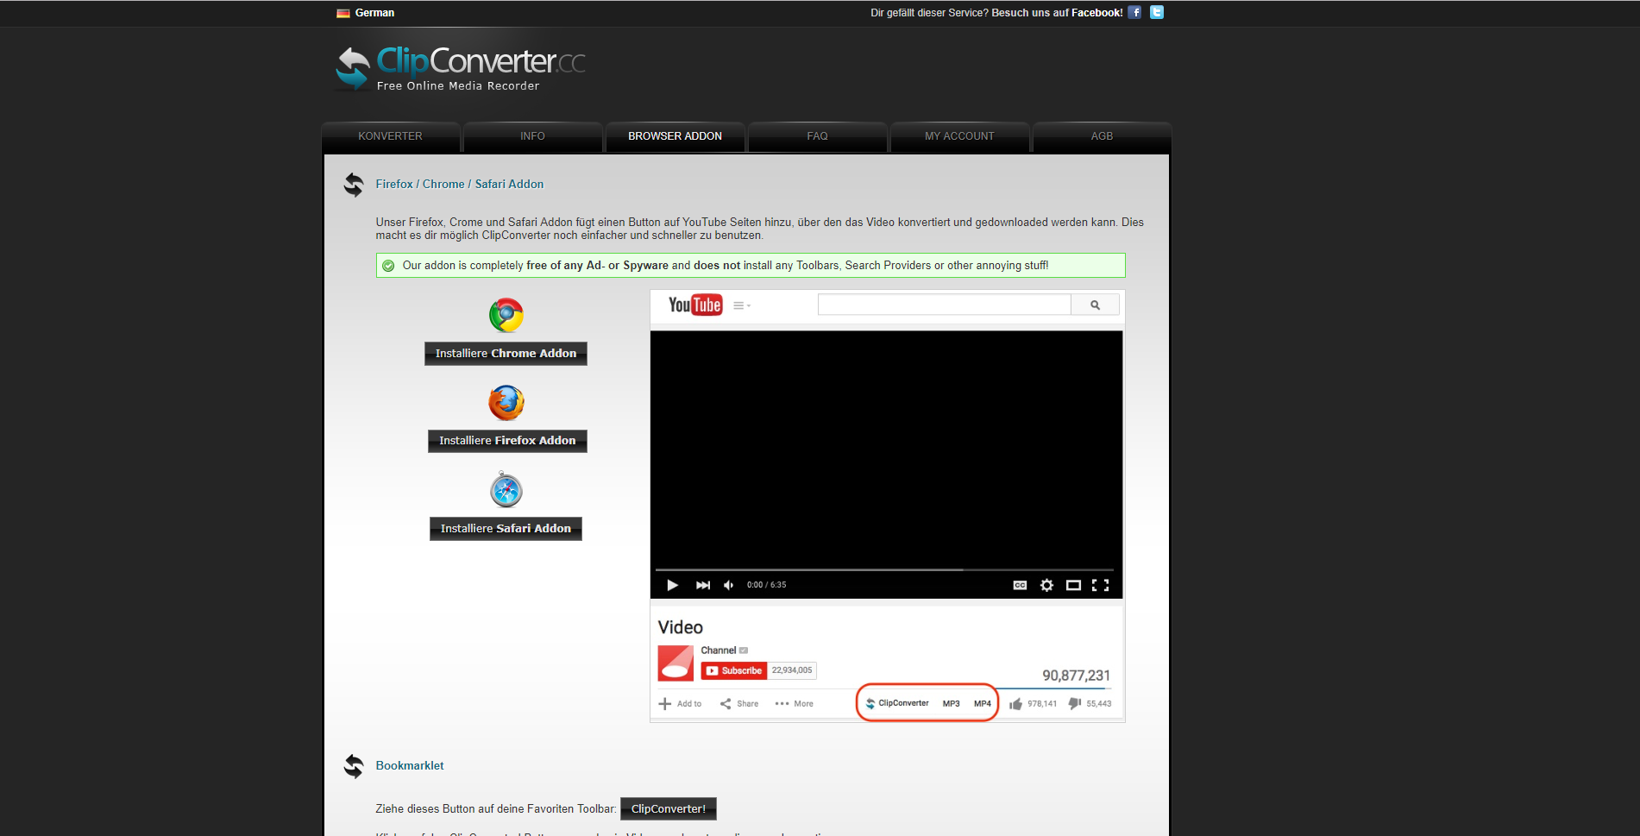
Task: Click the Free Online Media Recorder tagline
Action: click(458, 86)
